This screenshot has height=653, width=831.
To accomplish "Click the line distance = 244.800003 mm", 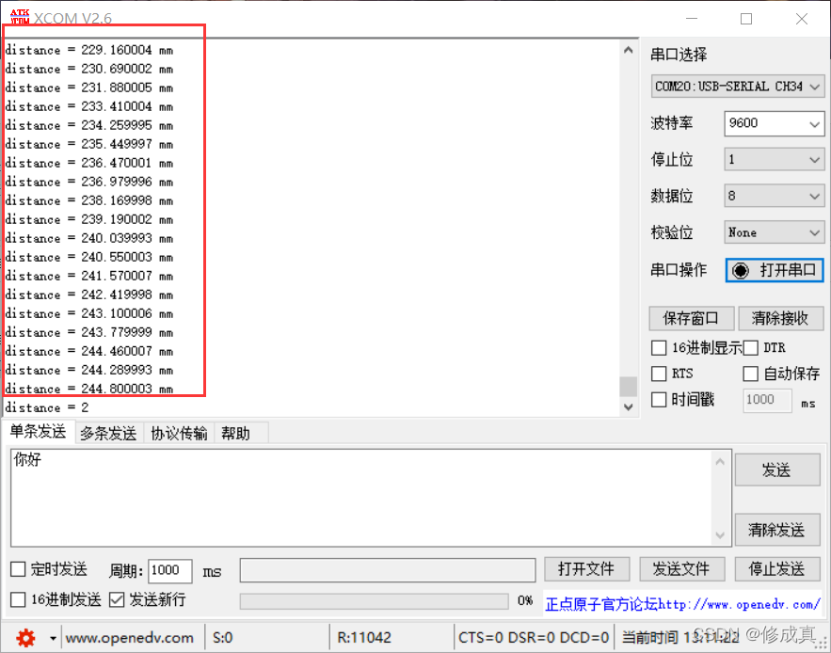I will pyautogui.click(x=89, y=389).
